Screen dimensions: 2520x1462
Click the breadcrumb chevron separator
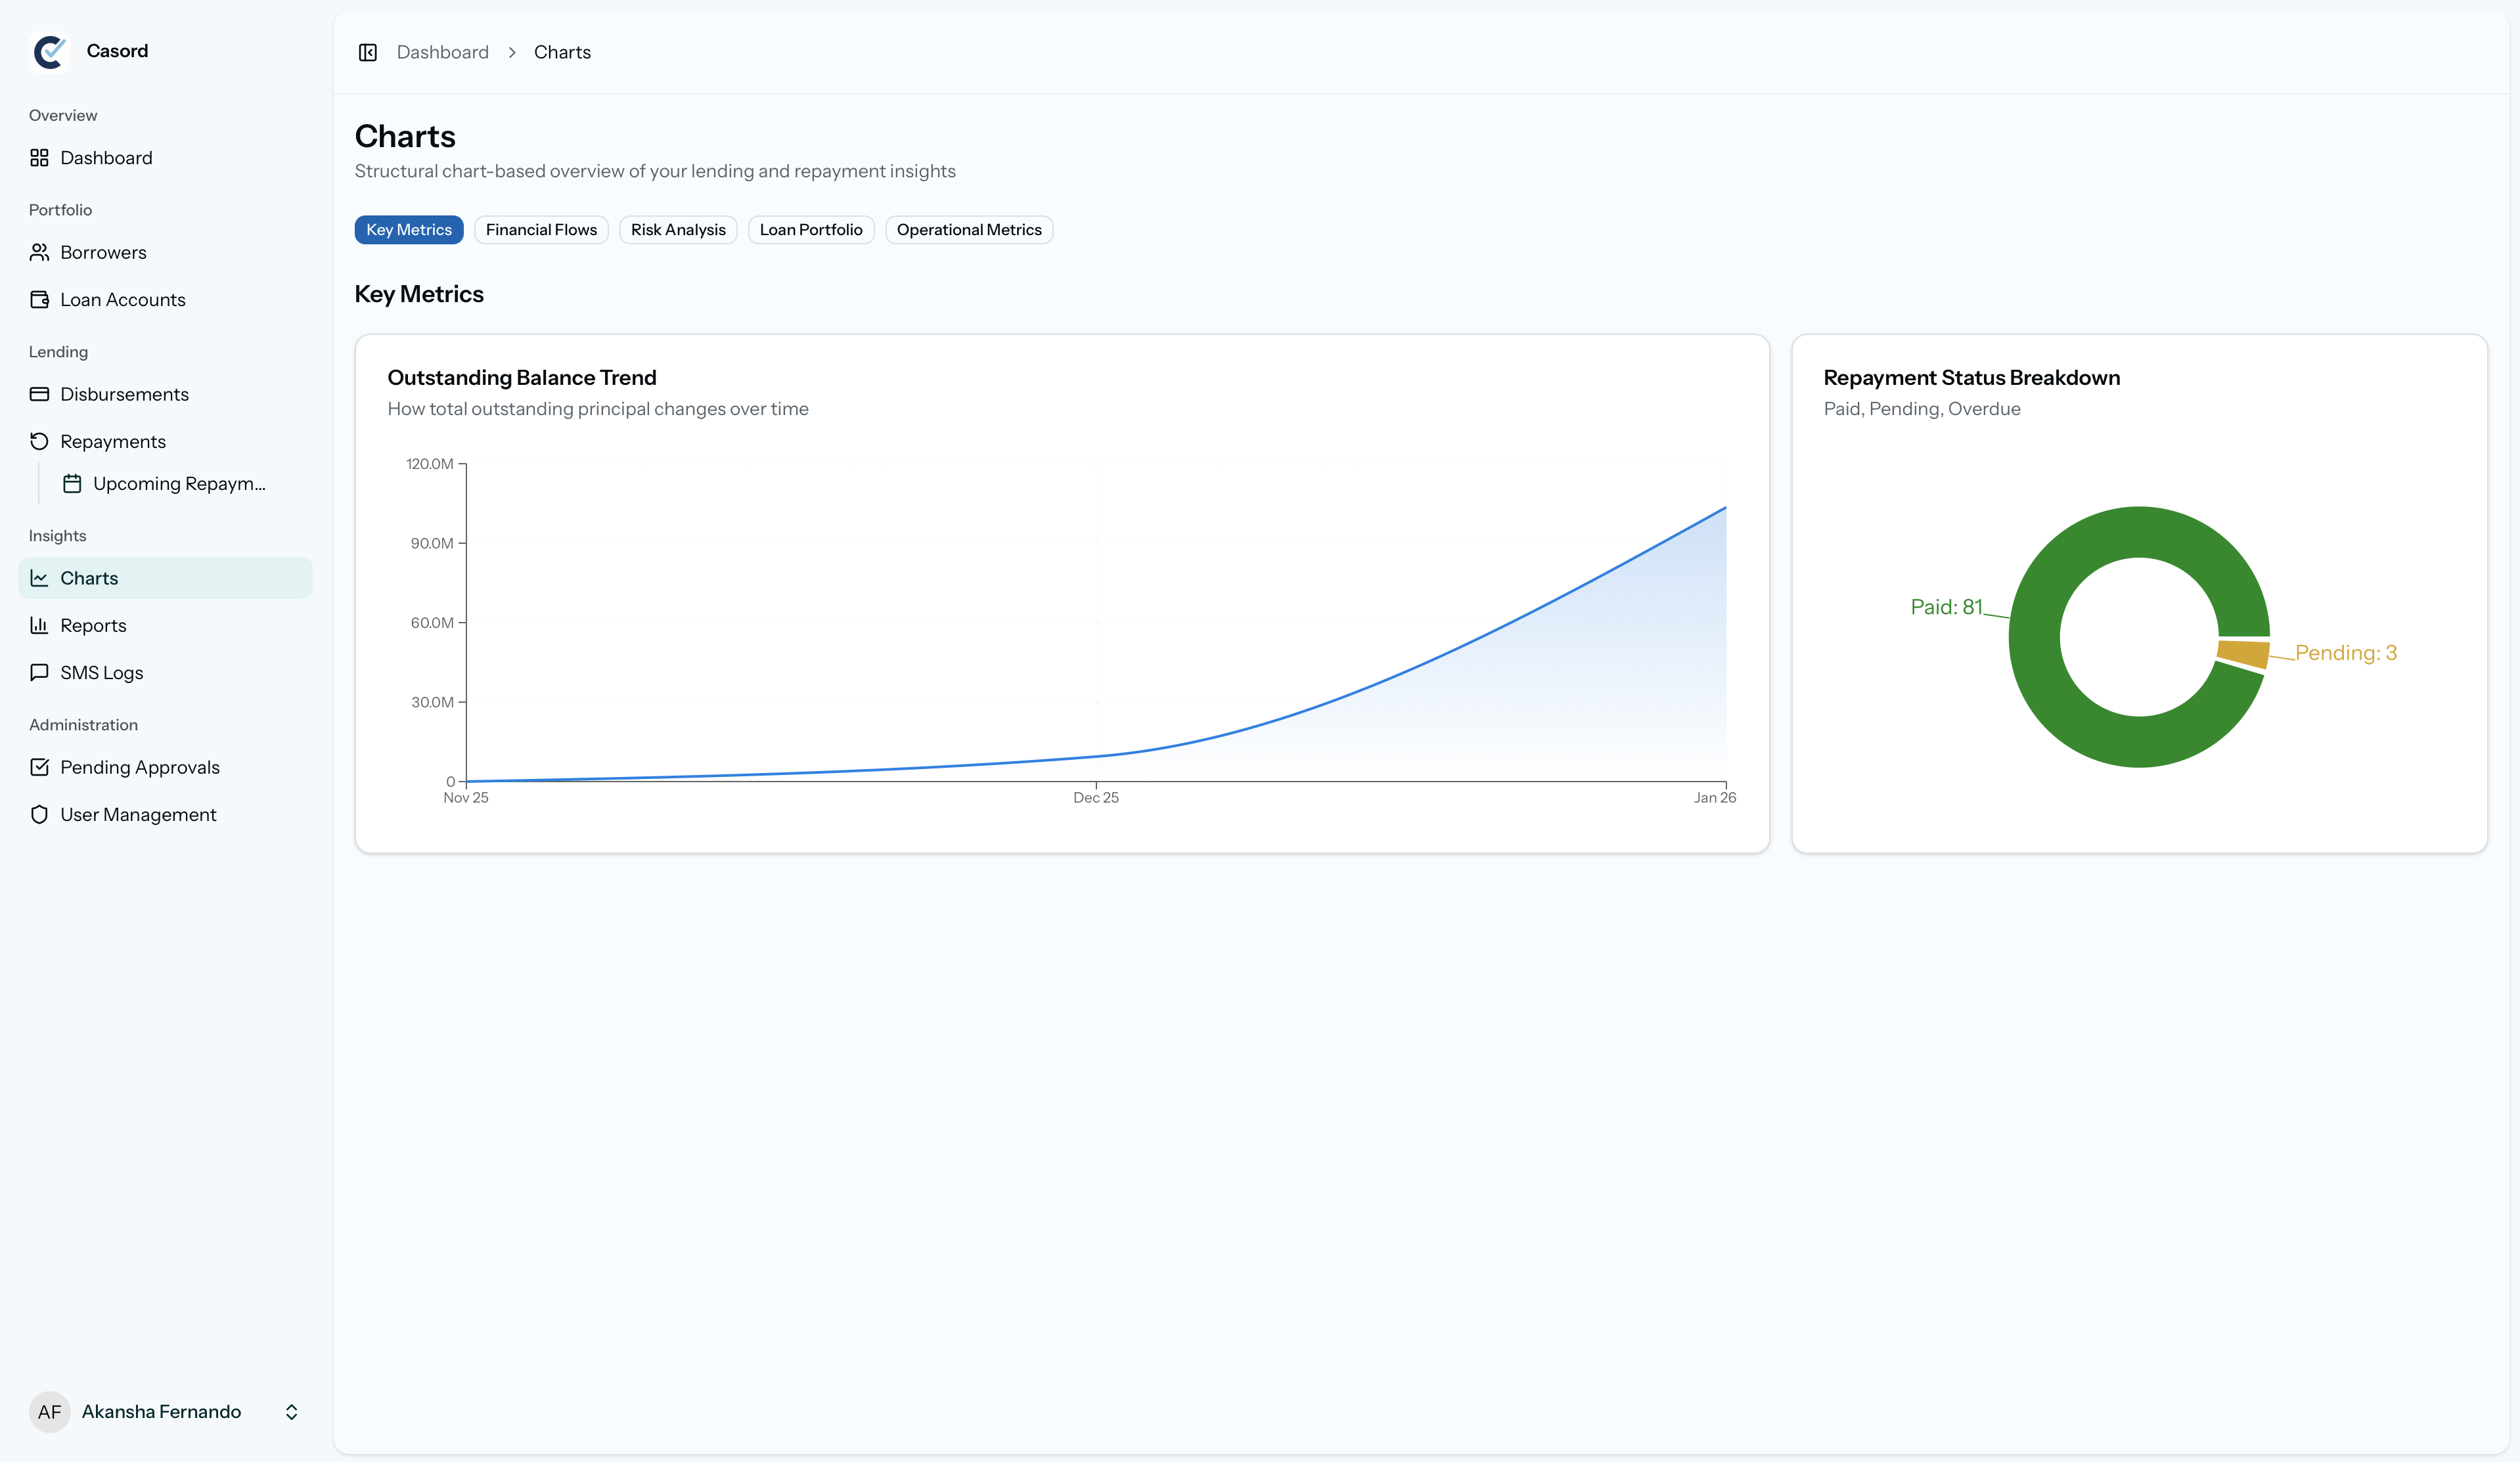pos(512,52)
